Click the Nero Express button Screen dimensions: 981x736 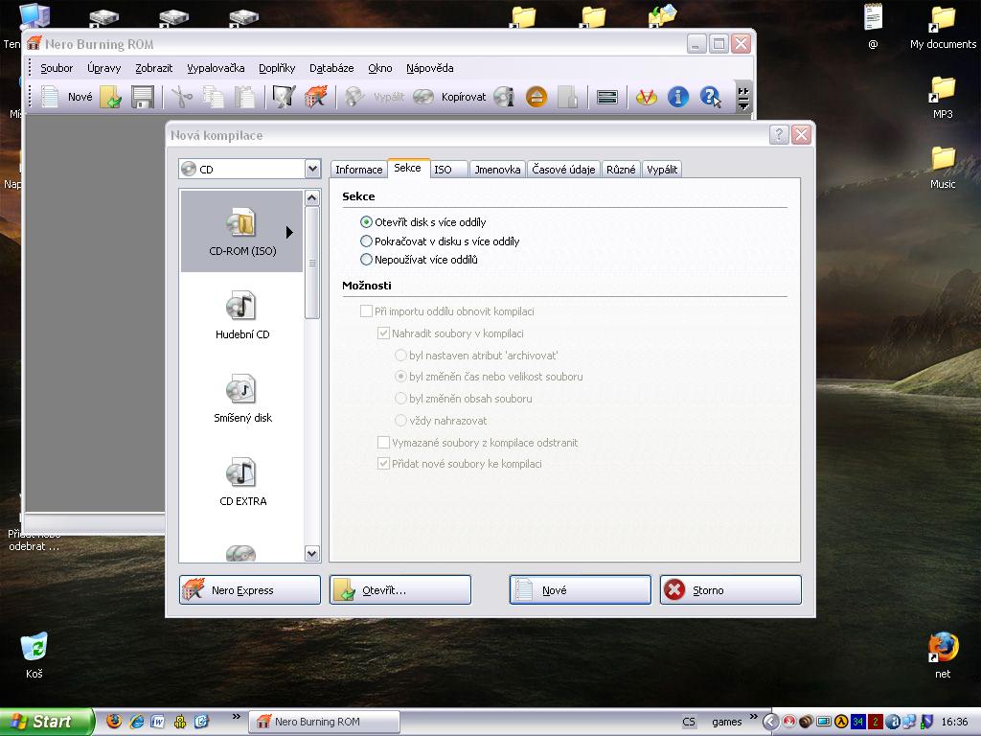tap(250, 590)
